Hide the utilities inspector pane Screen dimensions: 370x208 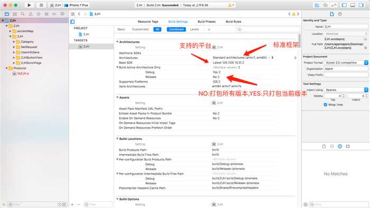[361, 5]
